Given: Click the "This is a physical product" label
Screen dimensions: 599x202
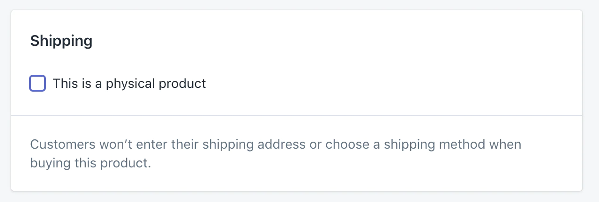Looking at the screenshot, I should pyautogui.click(x=129, y=84).
